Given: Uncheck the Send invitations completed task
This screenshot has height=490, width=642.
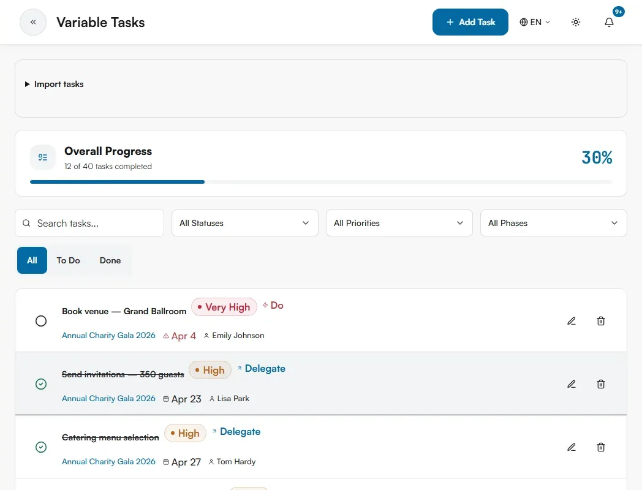Looking at the screenshot, I should point(41,384).
